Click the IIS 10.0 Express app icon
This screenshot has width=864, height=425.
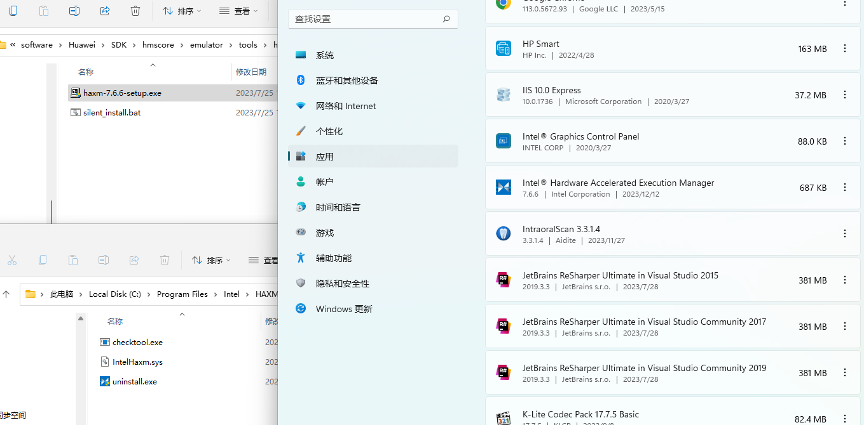[x=504, y=95]
